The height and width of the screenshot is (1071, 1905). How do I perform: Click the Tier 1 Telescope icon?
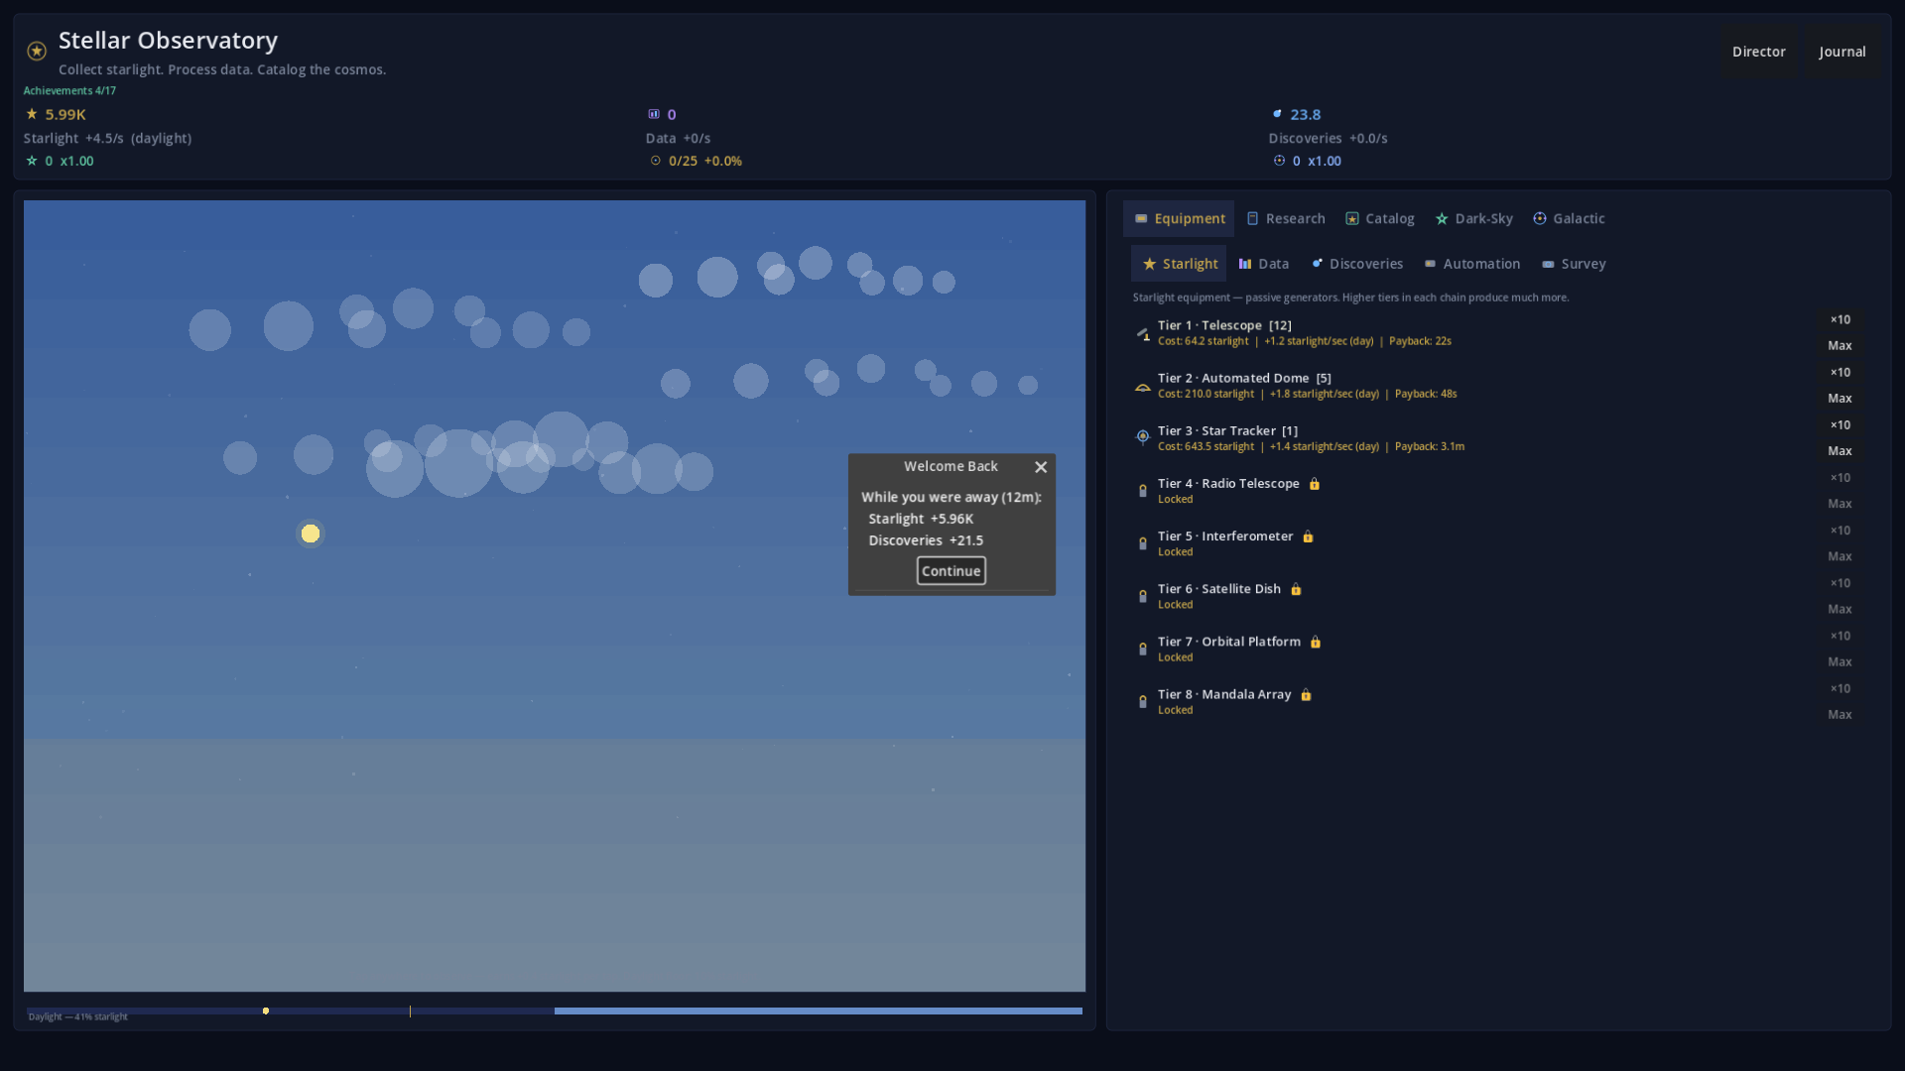(x=1143, y=333)
